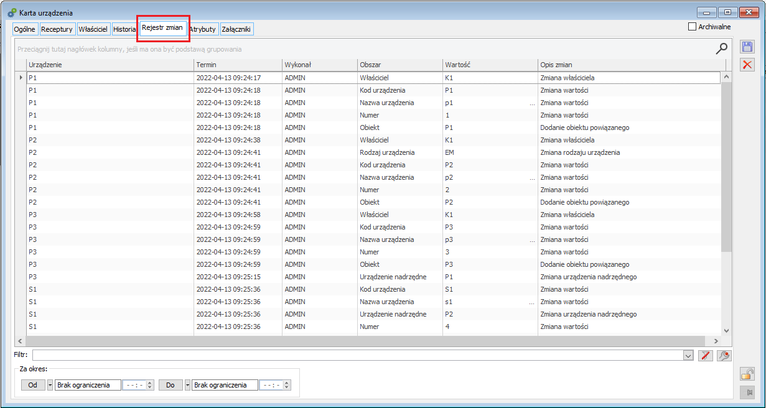Click the ellipsis next to value p3
The width and height of the screenshot is (766, 408).
point(532,239)
